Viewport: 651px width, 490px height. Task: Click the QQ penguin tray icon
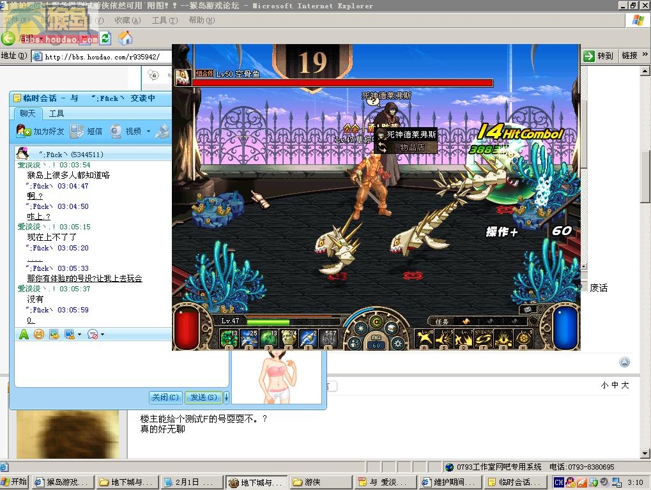point(571,482)
